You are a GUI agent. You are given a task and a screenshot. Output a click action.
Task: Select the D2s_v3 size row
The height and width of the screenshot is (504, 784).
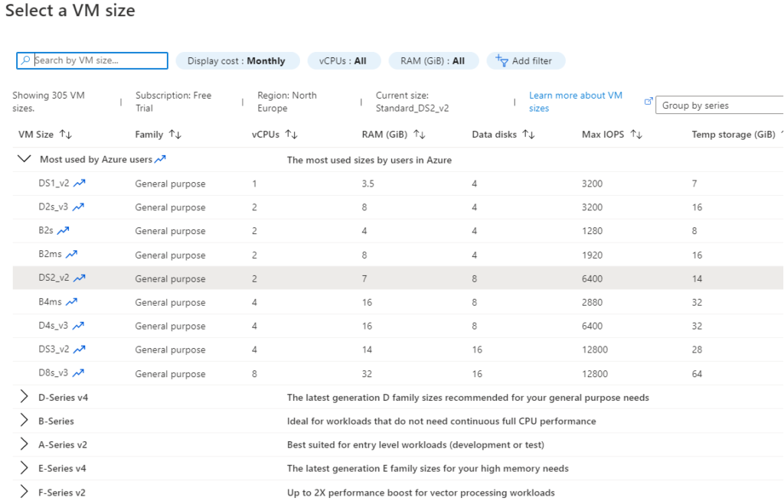(398, 207)
